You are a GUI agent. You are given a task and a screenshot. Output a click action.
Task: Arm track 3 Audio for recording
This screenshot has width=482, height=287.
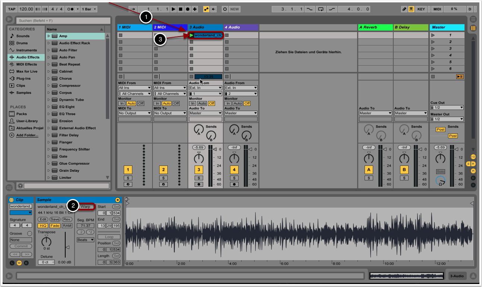coord(199,184)
